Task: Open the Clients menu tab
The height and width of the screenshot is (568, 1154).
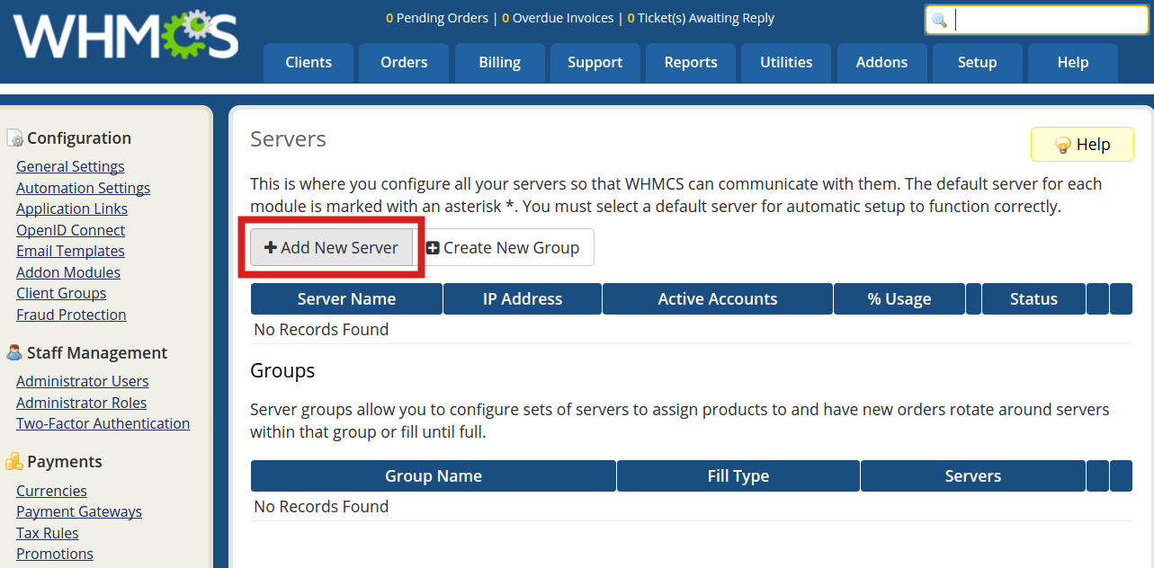Action: (309, 63)
